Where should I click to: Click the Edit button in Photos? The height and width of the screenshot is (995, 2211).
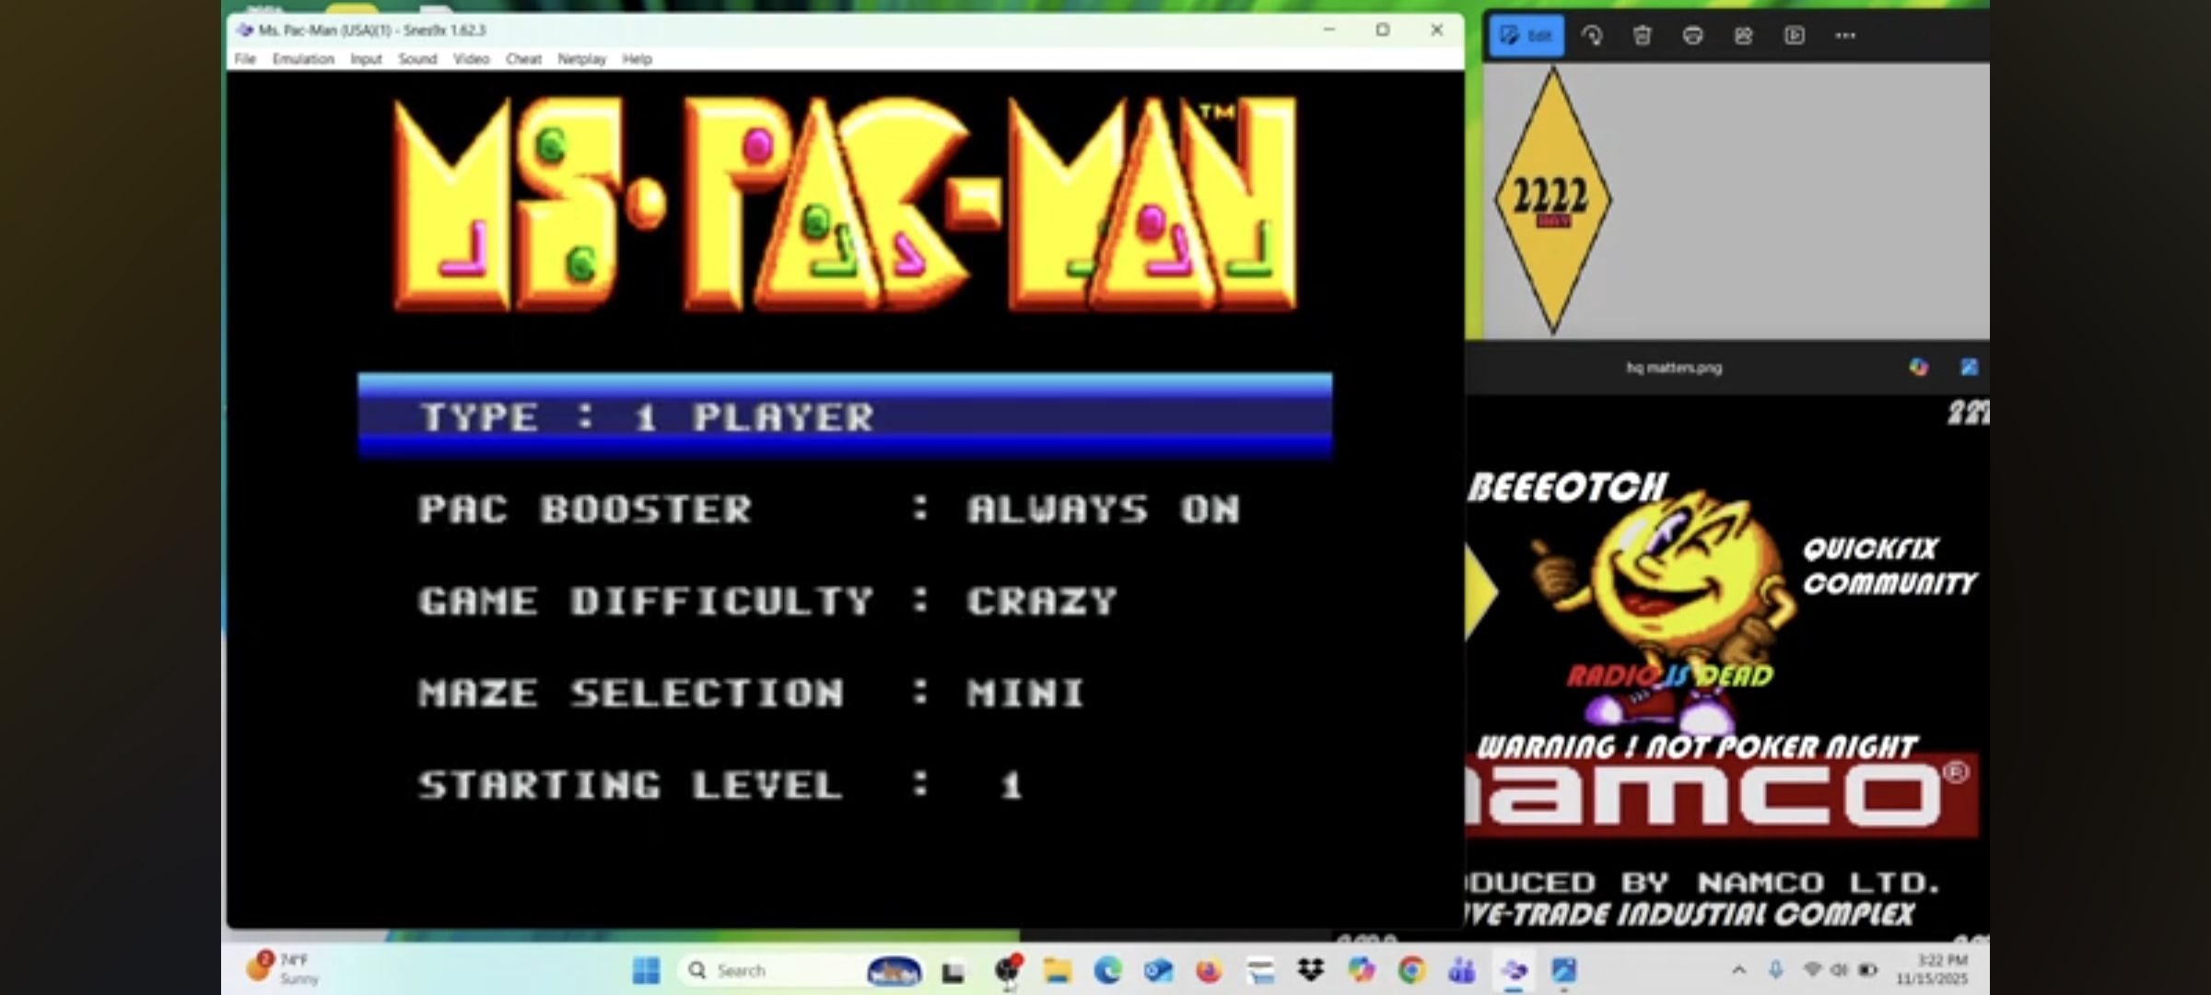click(x=1527, y=36)
